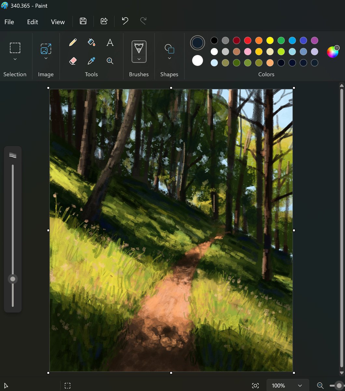Expand the Selection options chevron
The height and width of the screenshot is (391, 345).
coord(15,59)
